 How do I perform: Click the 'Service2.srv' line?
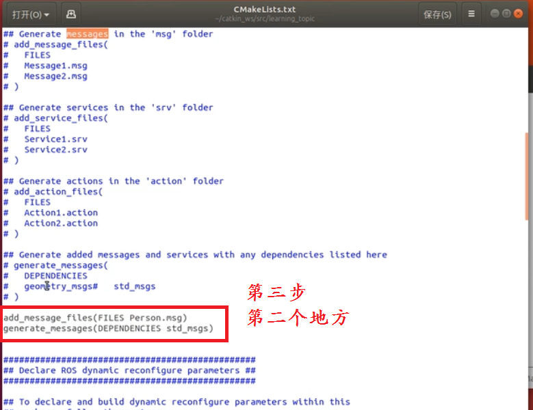[45, 150]
